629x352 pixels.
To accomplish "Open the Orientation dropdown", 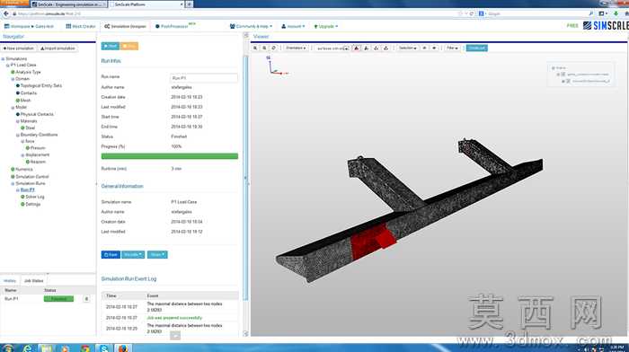I will tap(296, 48).
